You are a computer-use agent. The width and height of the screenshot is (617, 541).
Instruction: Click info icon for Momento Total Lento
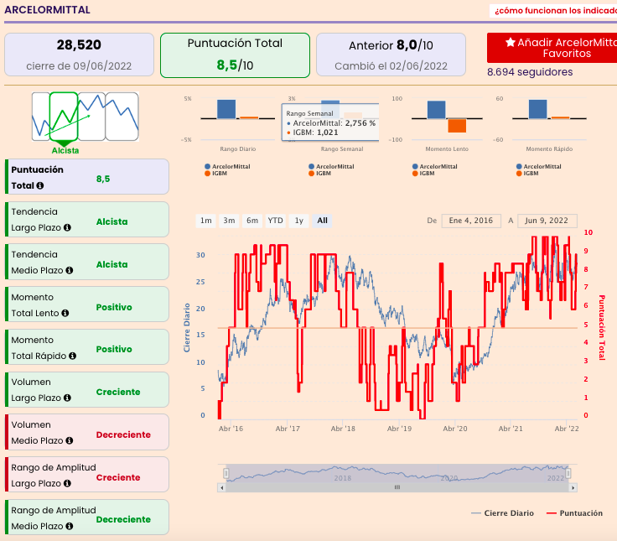65,313
